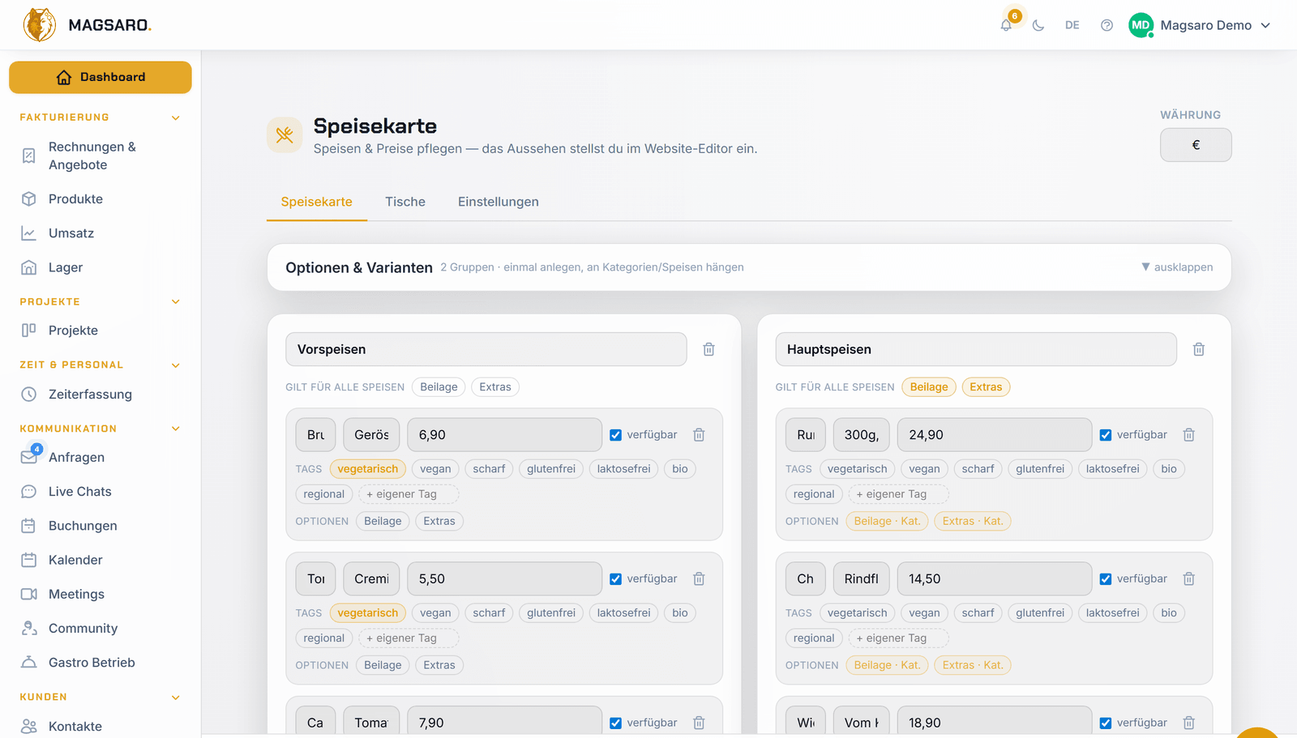1297x738 pixels.
Task: Uncheck verfügbar for the 18,90 dish
Action: click(1106, 723)
